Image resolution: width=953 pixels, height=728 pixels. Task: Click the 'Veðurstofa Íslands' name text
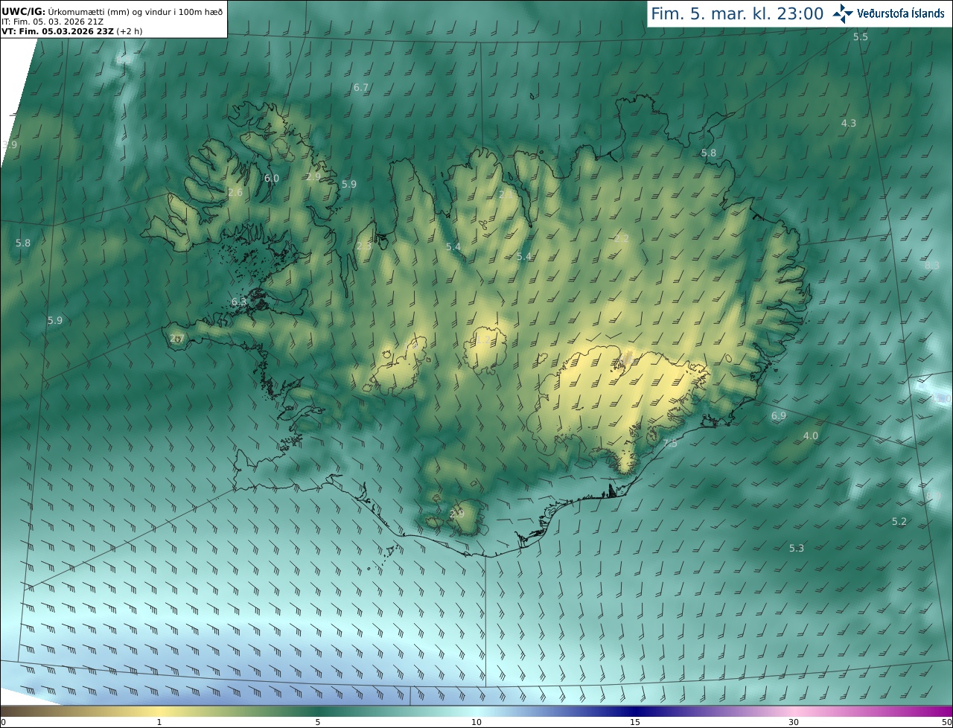901,13
